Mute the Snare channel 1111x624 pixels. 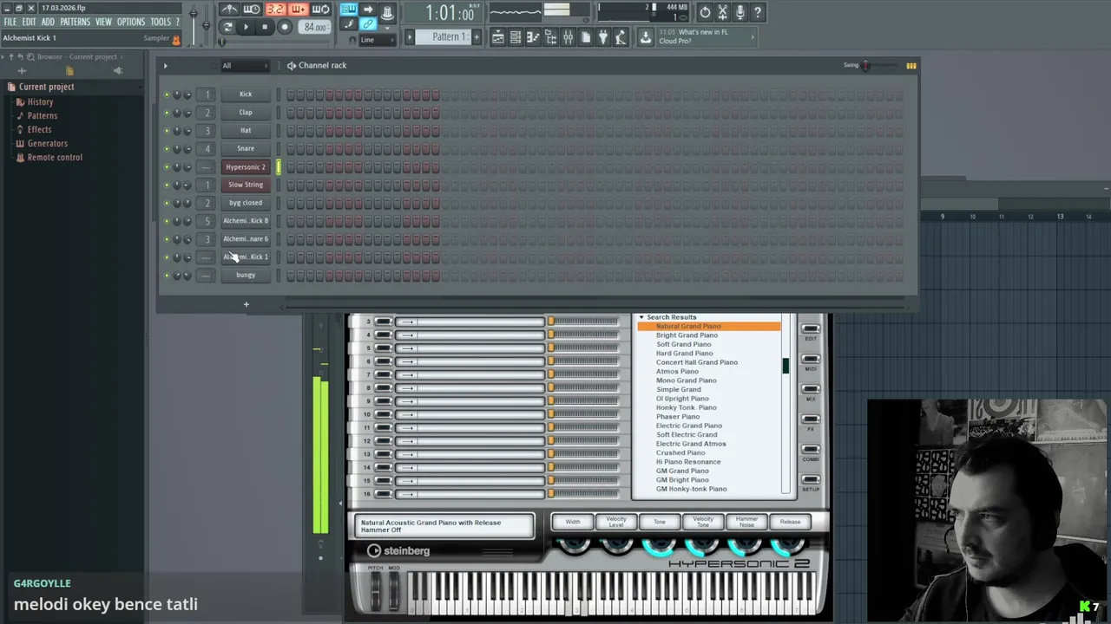pyautogui.click(x=167, y=149)
